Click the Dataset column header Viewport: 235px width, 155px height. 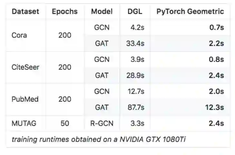click(25, 12)
